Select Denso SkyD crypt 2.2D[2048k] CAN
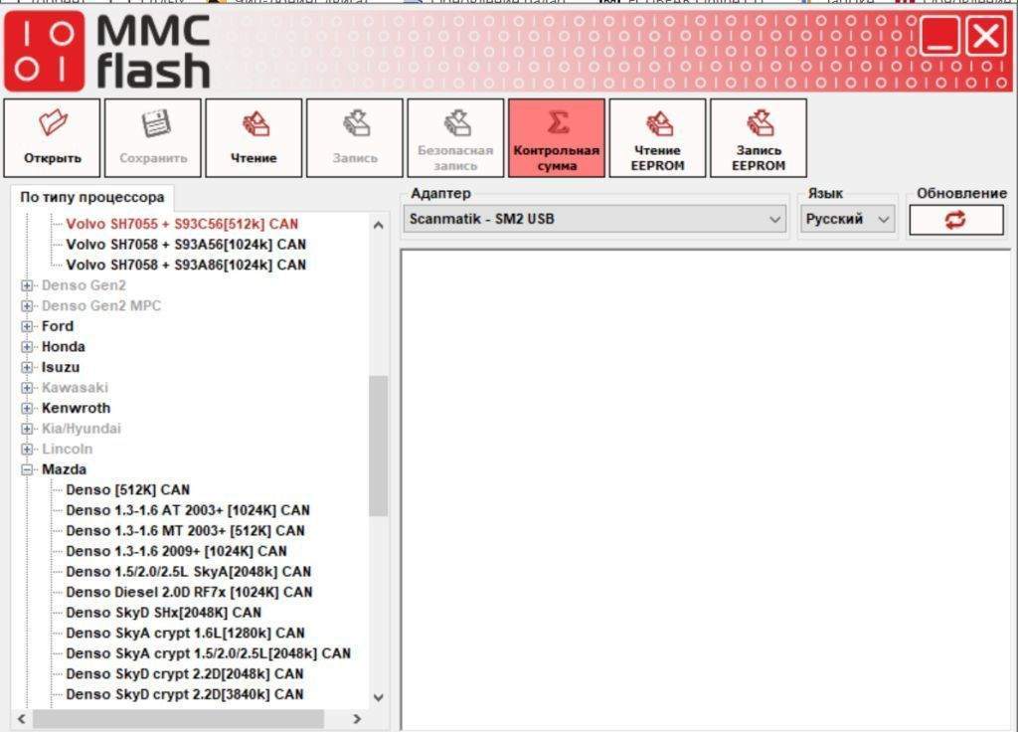 pyautogui.click(x=184, y=674)
